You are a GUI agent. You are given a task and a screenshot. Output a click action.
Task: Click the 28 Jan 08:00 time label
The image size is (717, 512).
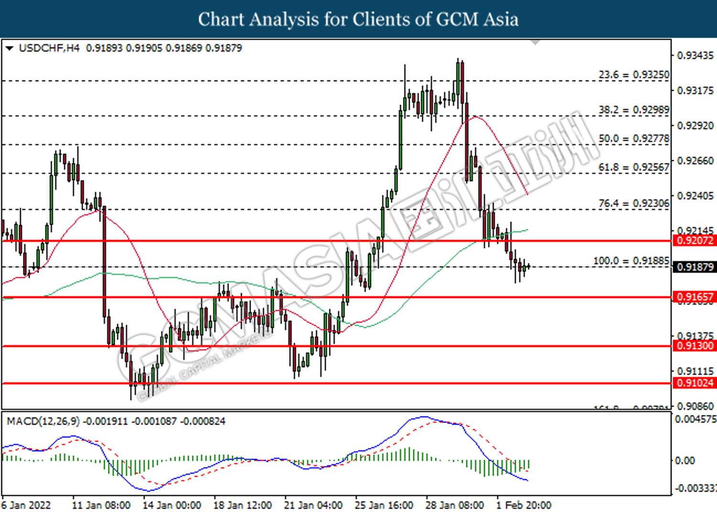pos(455,505)
